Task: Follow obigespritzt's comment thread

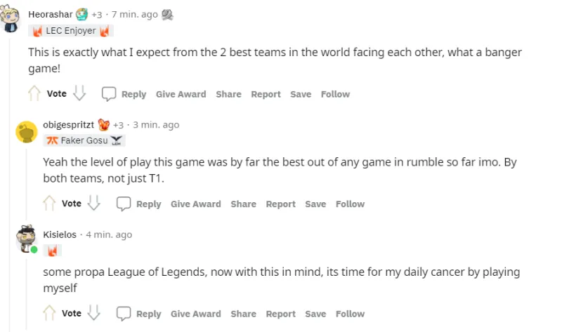Action: tap(350, 204)
